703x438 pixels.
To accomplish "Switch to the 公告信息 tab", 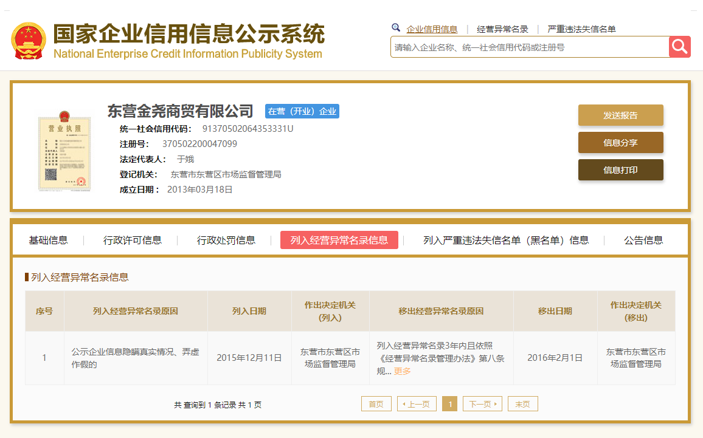I will pos(643,241).
